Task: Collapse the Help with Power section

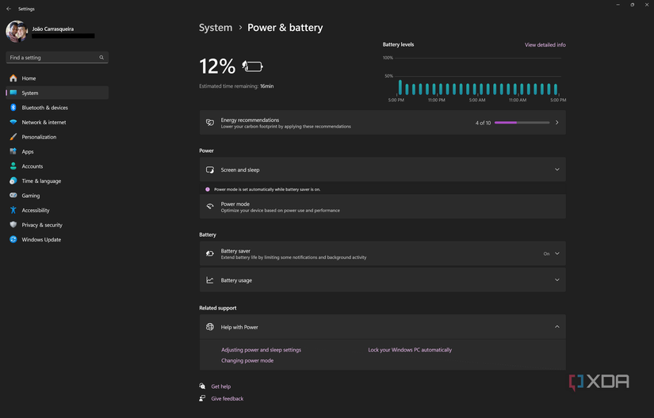Action: point(556,327)
